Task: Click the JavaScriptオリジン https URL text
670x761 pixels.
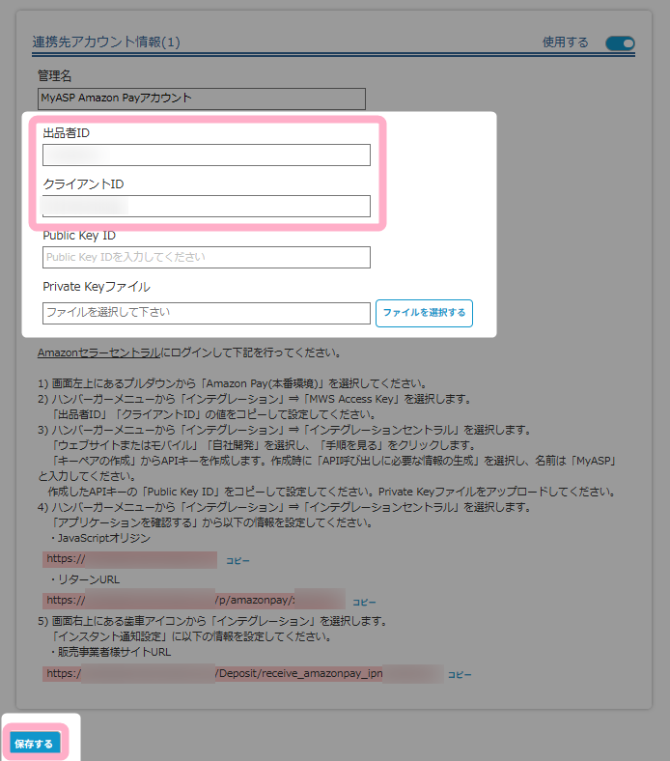Action: click(129, 560)
